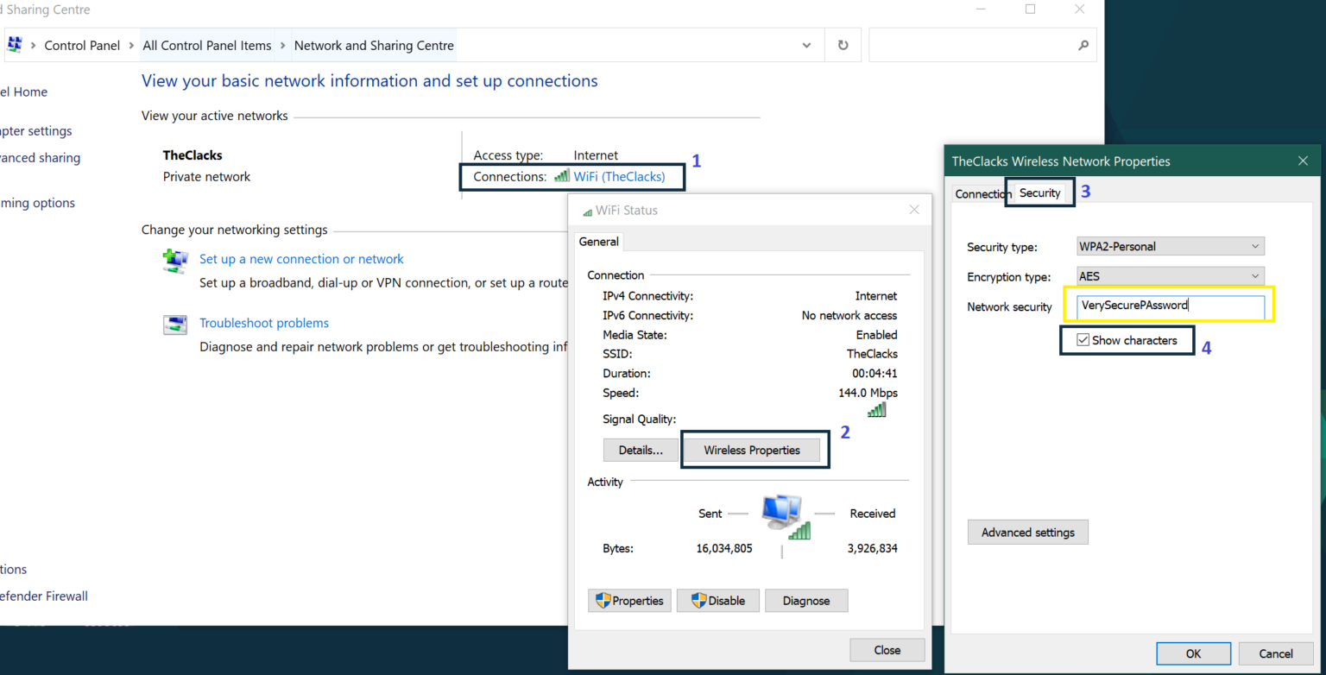The height and width of the screenshot is (675, 1326).
Task: Open Wireless Properties from WiFi Status
Action: click(x=753, y=450)
